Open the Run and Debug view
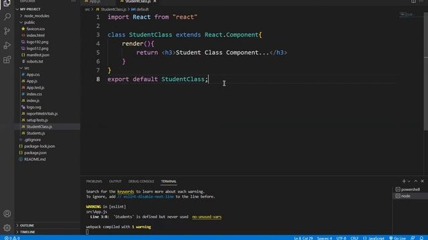This screenshot has width=428, height=240. [7, 45]
